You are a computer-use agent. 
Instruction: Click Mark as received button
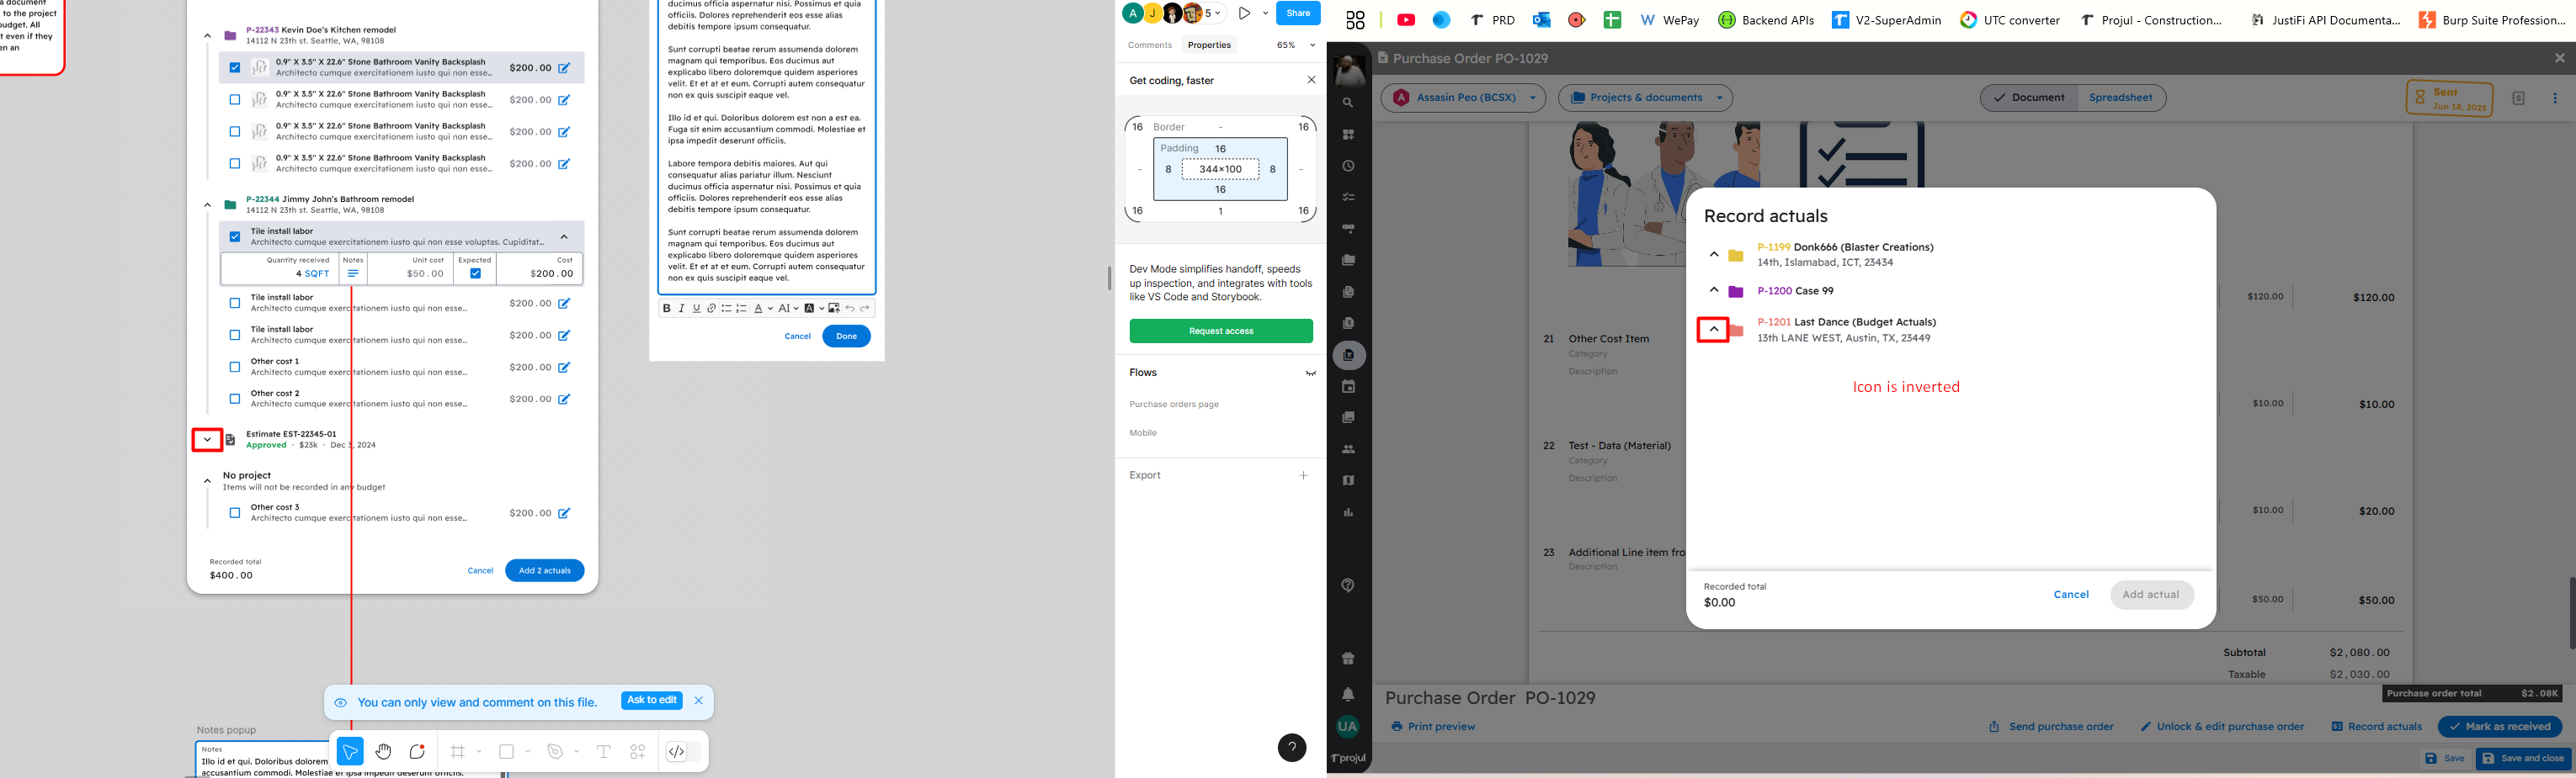2500,727
